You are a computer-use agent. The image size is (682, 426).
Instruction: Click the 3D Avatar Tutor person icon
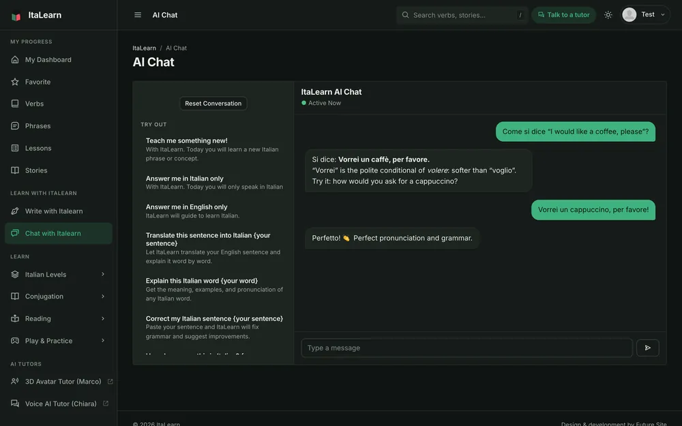pyautogui.click(x=15, y=381)
